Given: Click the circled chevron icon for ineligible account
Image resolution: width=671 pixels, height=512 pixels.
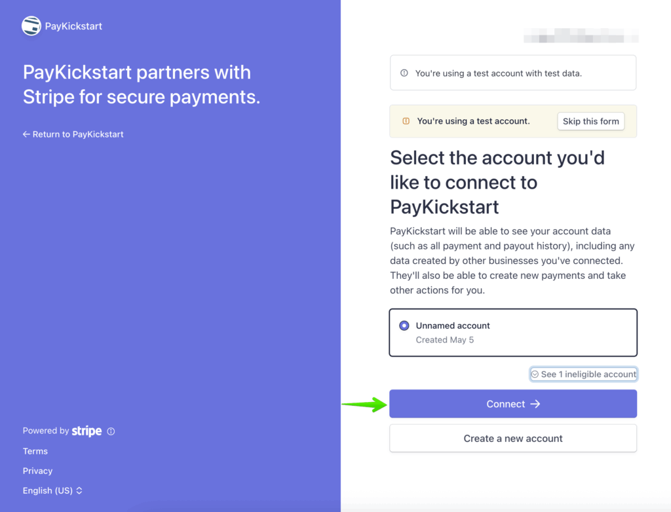Looking at the screenshot, I should [535, 375].
